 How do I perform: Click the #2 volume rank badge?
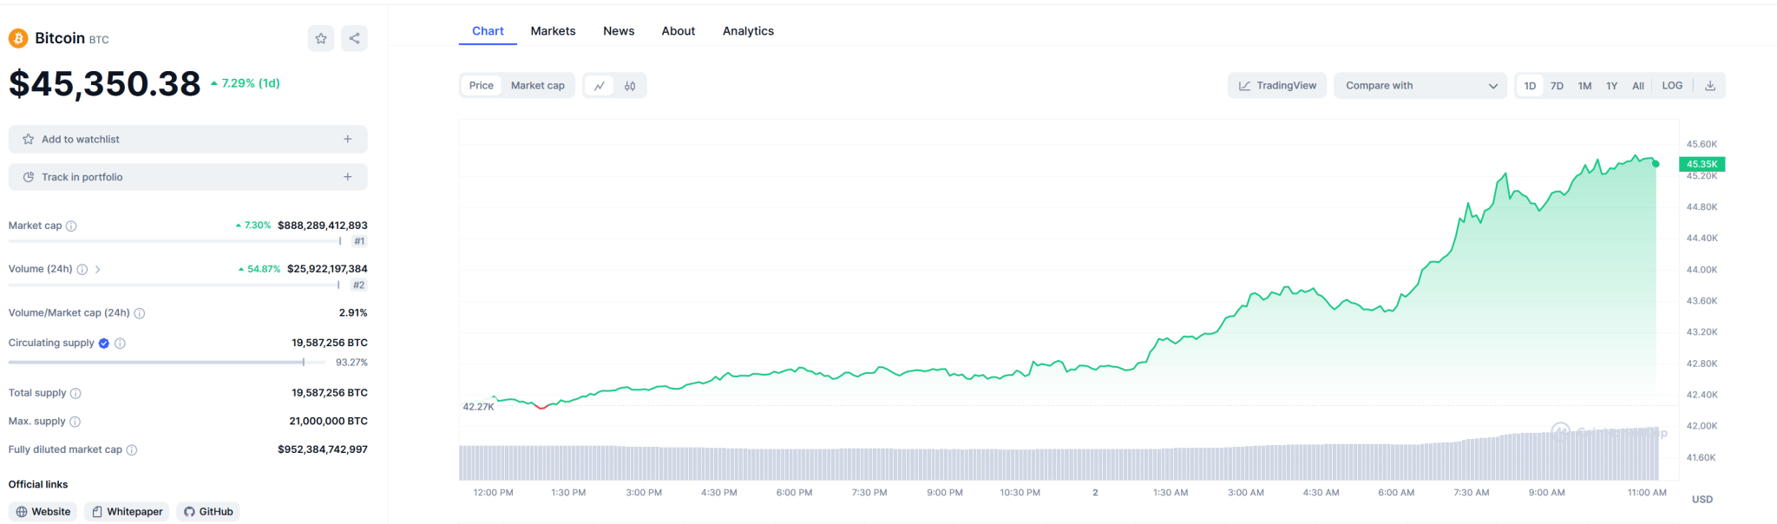[358, 285]
